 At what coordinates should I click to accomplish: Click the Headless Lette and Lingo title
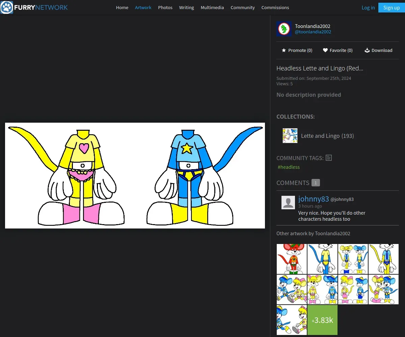click(x=320, y=68)
